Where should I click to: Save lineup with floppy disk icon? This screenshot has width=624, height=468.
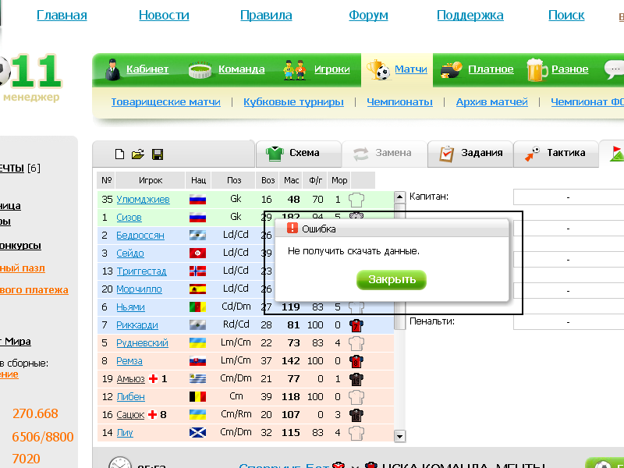tap(157, 154)
